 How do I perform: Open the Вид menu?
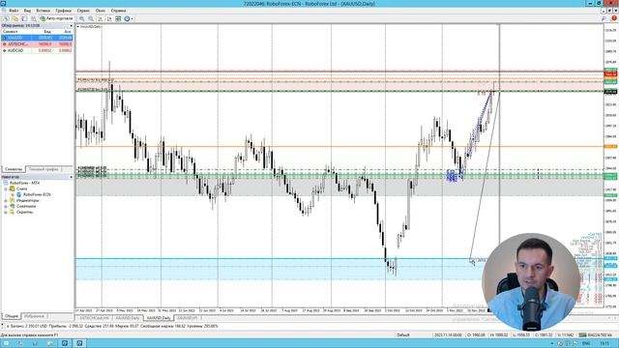pyautogui.click(x=27, y=11)
